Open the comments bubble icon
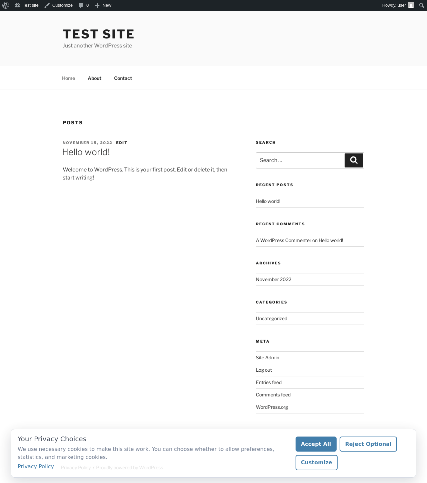Image resolution: width=427 pixels, height=483 pixels. coord(81,5)
